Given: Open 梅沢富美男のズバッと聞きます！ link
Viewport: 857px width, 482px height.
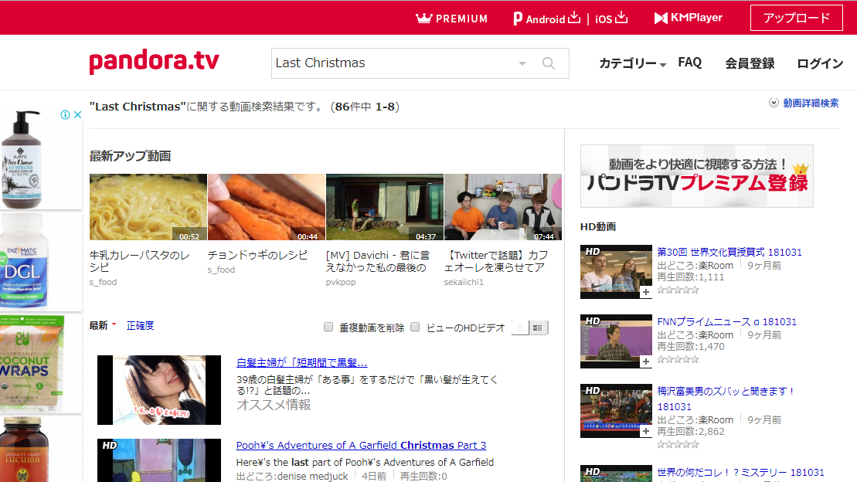Looking at the screenshot, I should [726, 399].
